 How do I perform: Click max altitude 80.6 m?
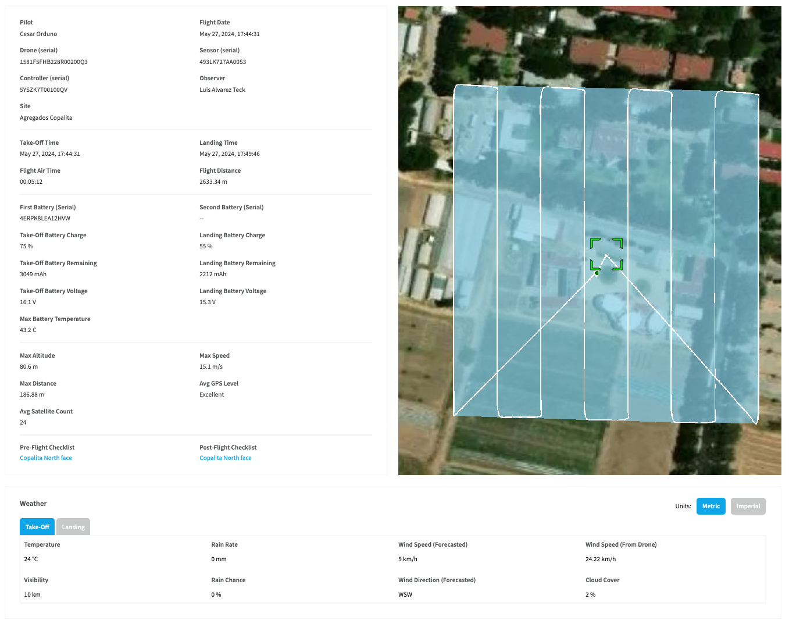coord(28,367)
